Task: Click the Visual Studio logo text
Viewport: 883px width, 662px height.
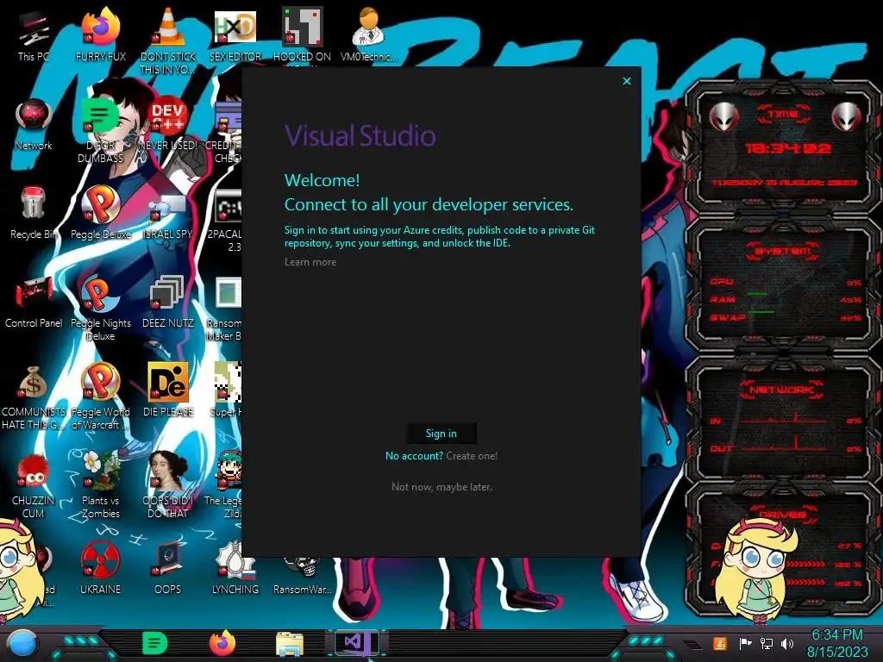Action: pyautogui.click(x=360, y=135)
